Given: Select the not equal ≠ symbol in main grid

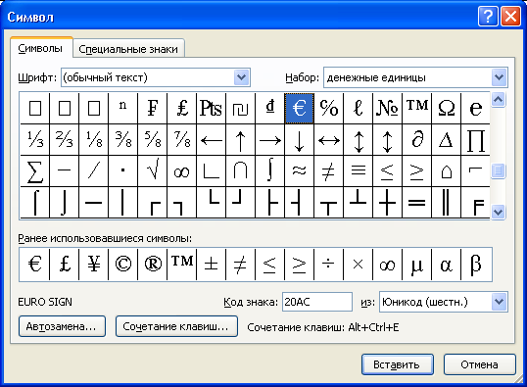Looking at the screenshot, I should click(x=329, y=171).
